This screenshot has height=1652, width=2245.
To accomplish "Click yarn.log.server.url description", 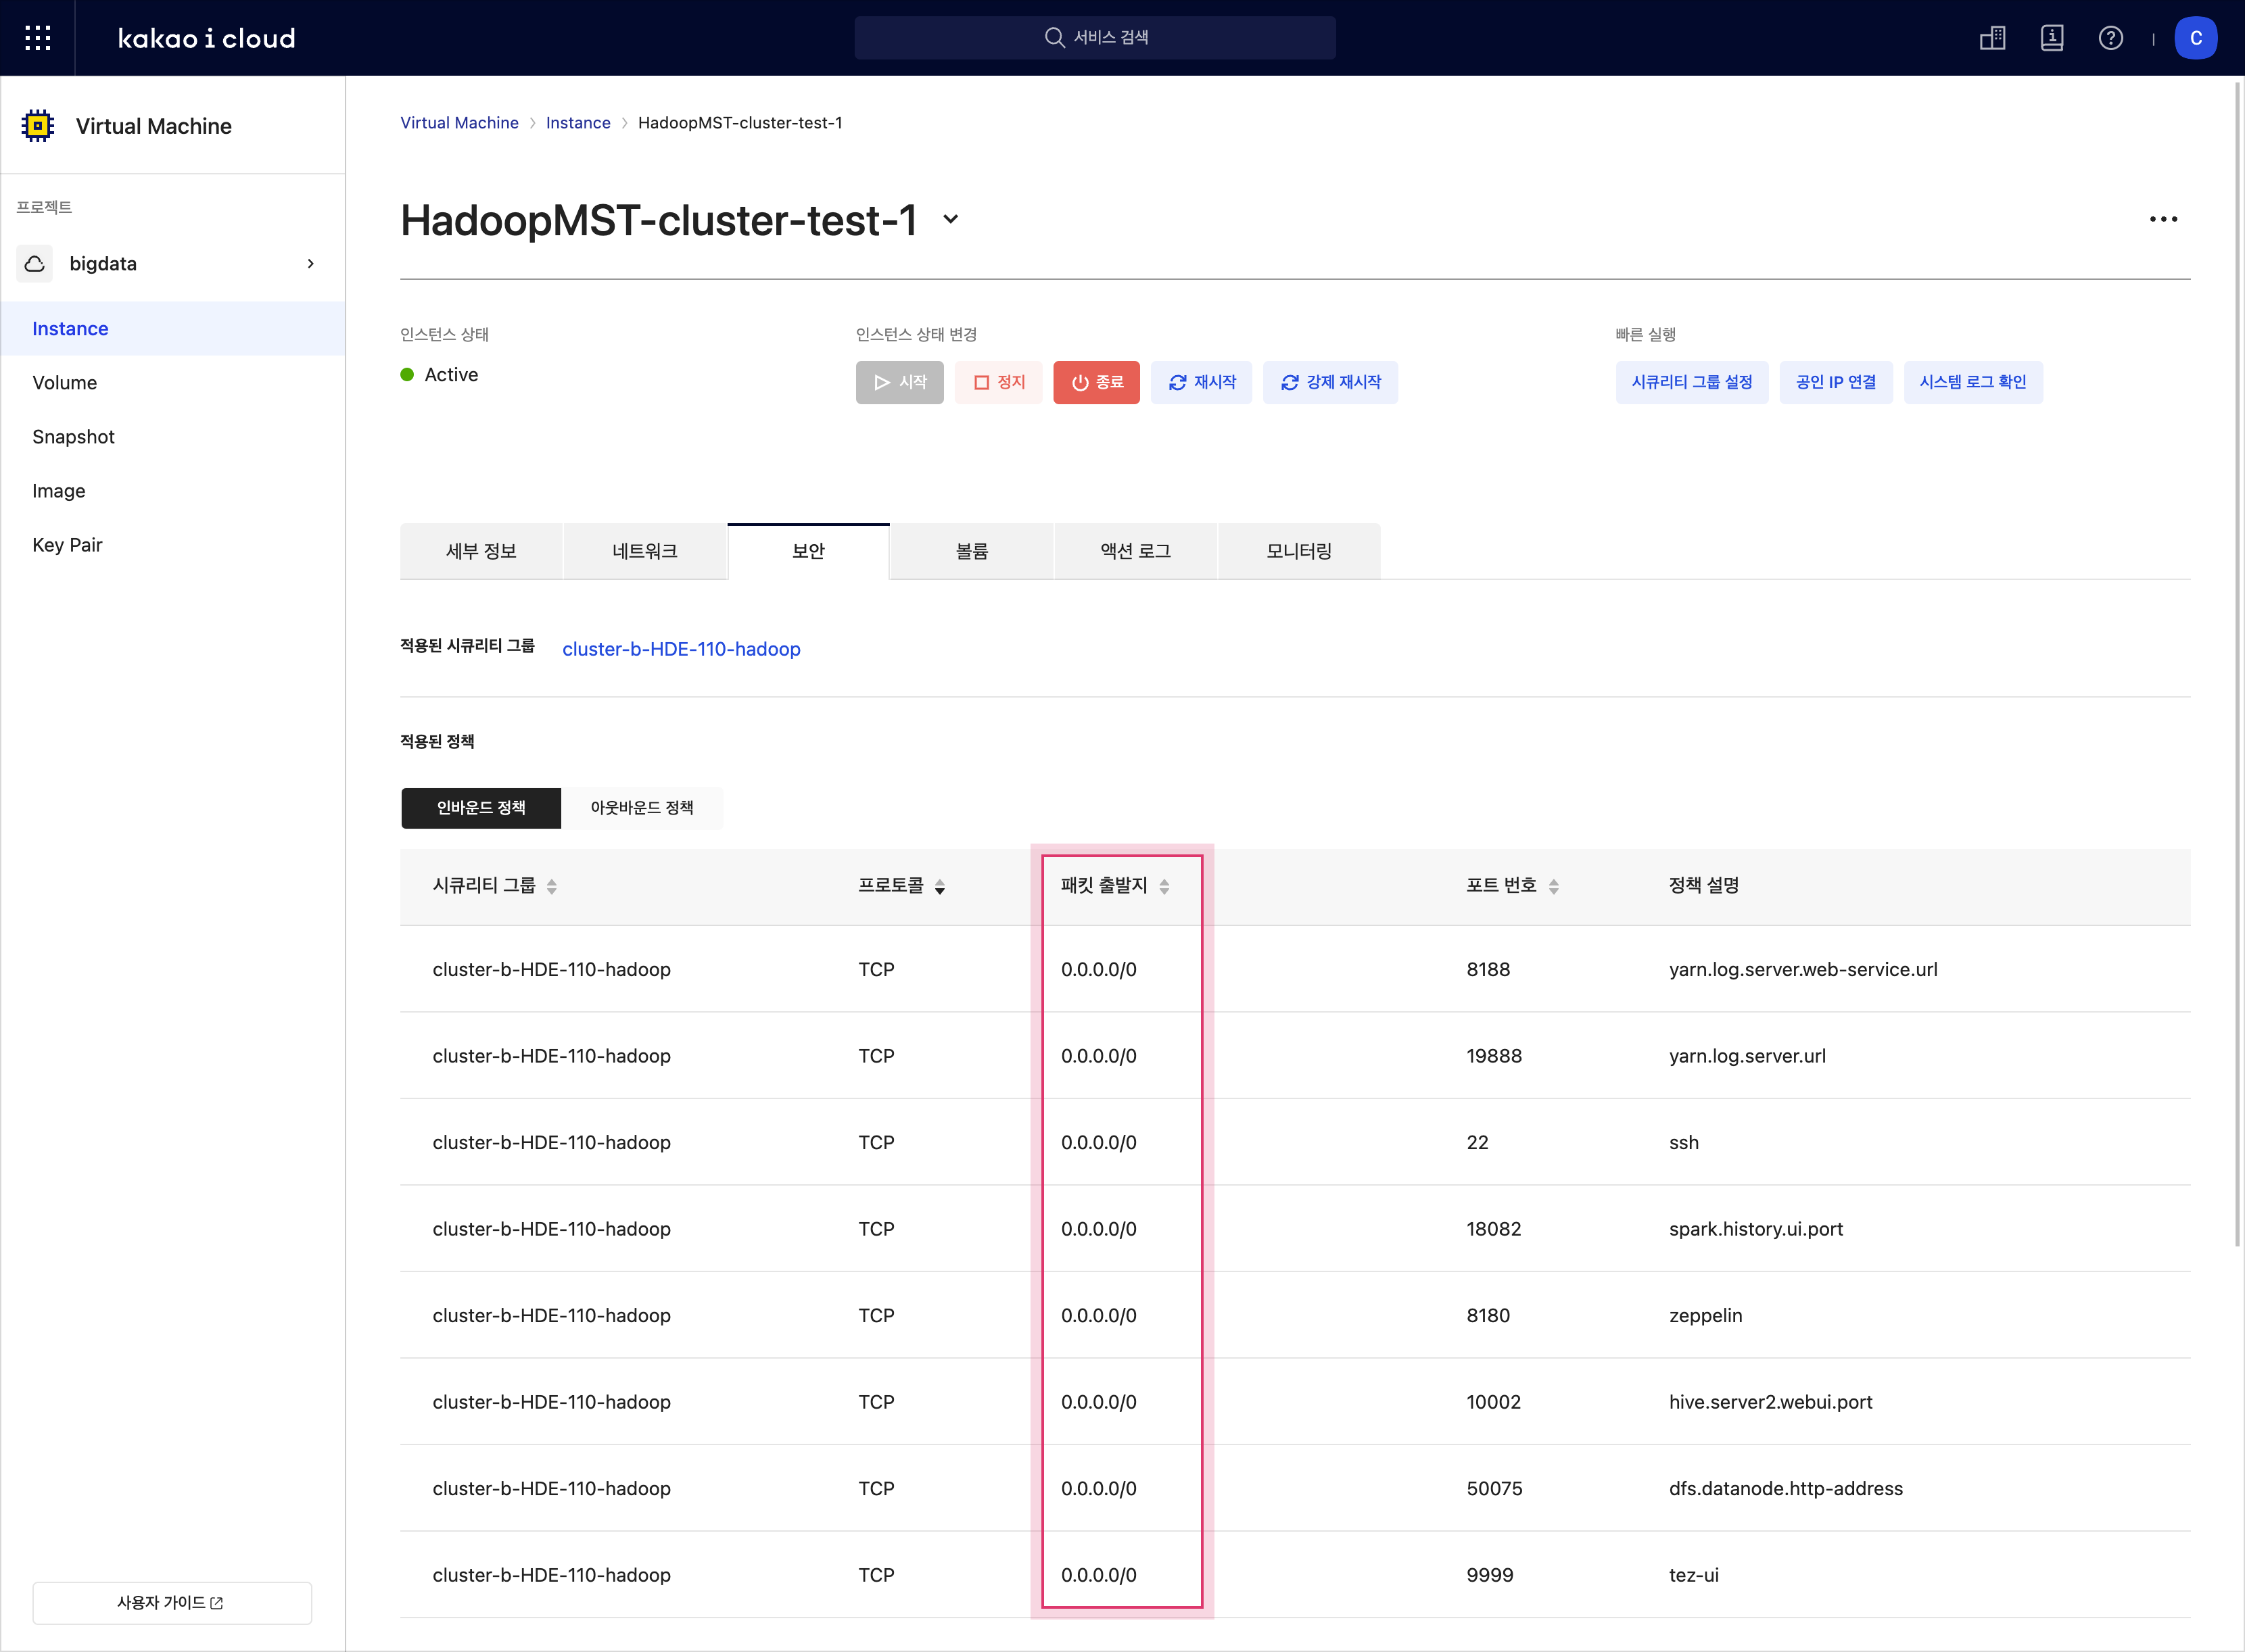I will click(1747, 1056).
